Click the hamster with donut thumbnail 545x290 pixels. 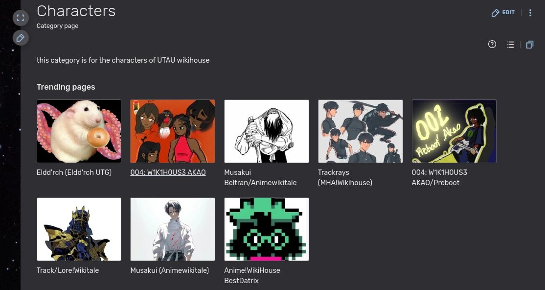pos(79,131)
